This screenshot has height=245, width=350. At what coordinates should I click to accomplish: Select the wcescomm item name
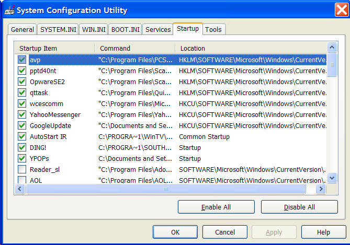(x=47, y=103)
